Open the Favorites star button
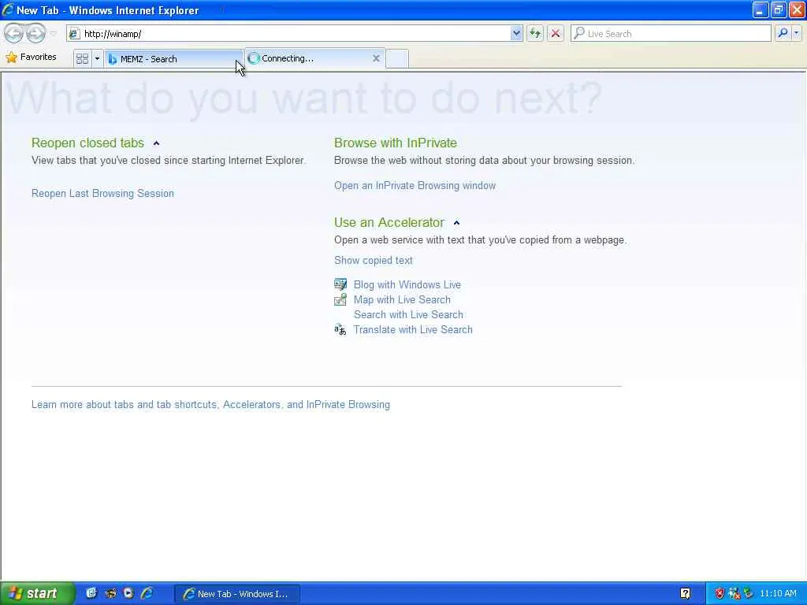 [31, 57]
